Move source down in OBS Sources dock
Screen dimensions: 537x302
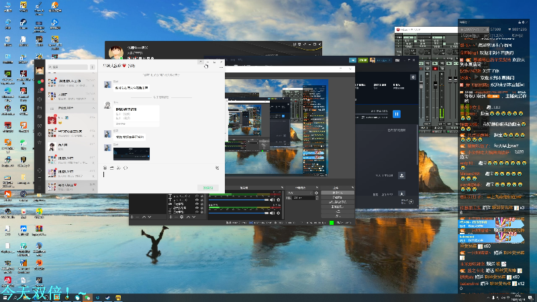(x=194, y=217)
